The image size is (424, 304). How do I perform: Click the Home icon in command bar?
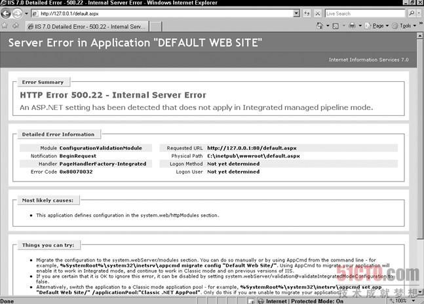click(320, 26)
